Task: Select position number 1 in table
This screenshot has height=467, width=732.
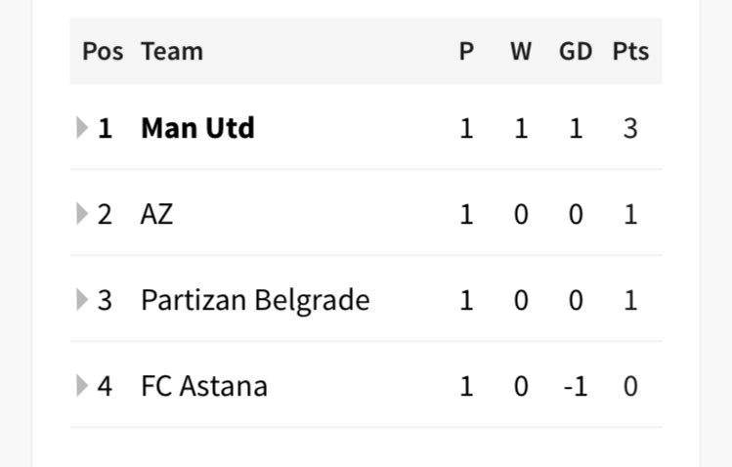Action: 105,128
